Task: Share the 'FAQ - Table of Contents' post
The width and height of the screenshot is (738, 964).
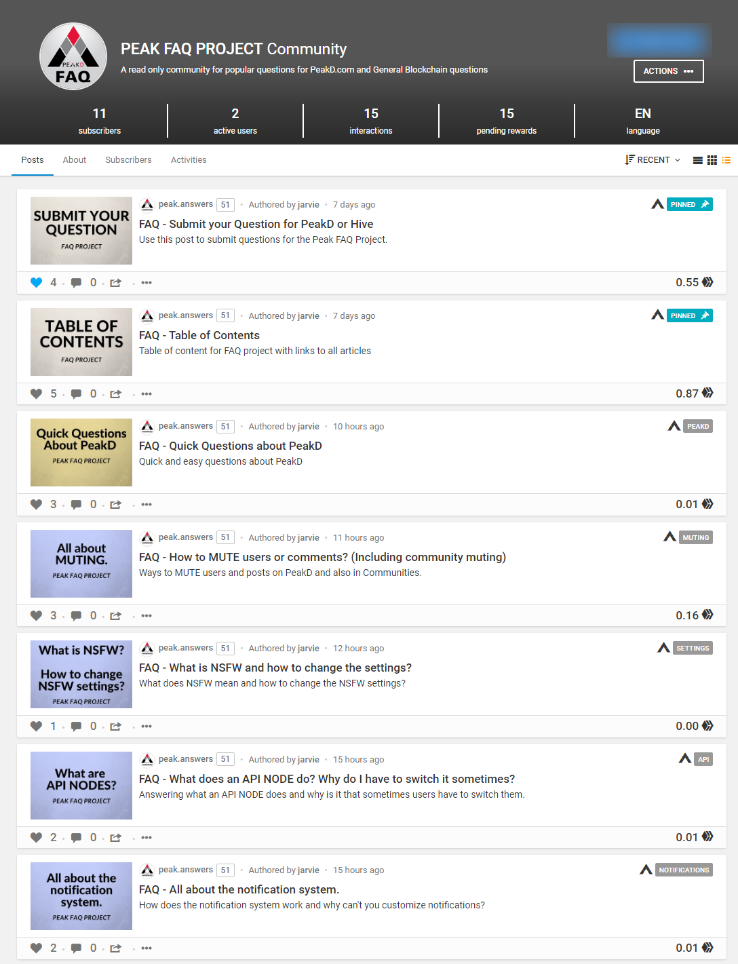Action: 116,394
